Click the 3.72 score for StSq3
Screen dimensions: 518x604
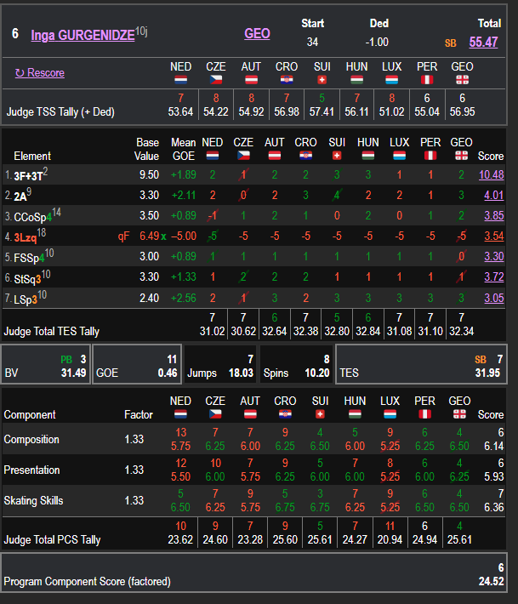[x=493, y=276]
